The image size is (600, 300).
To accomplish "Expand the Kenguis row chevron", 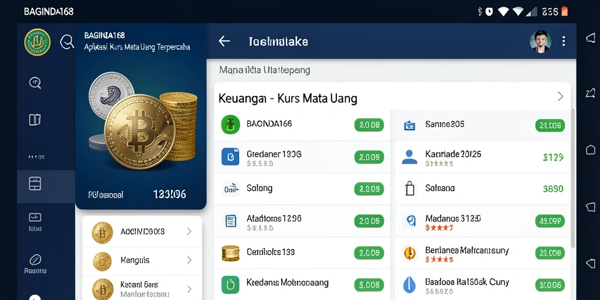I will 189,260.
